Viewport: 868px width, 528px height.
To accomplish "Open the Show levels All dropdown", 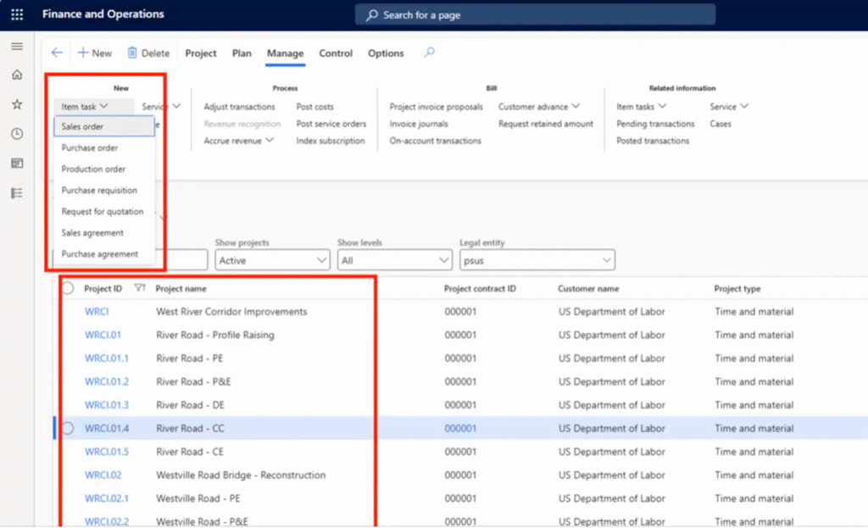I will tap(394, 260).
